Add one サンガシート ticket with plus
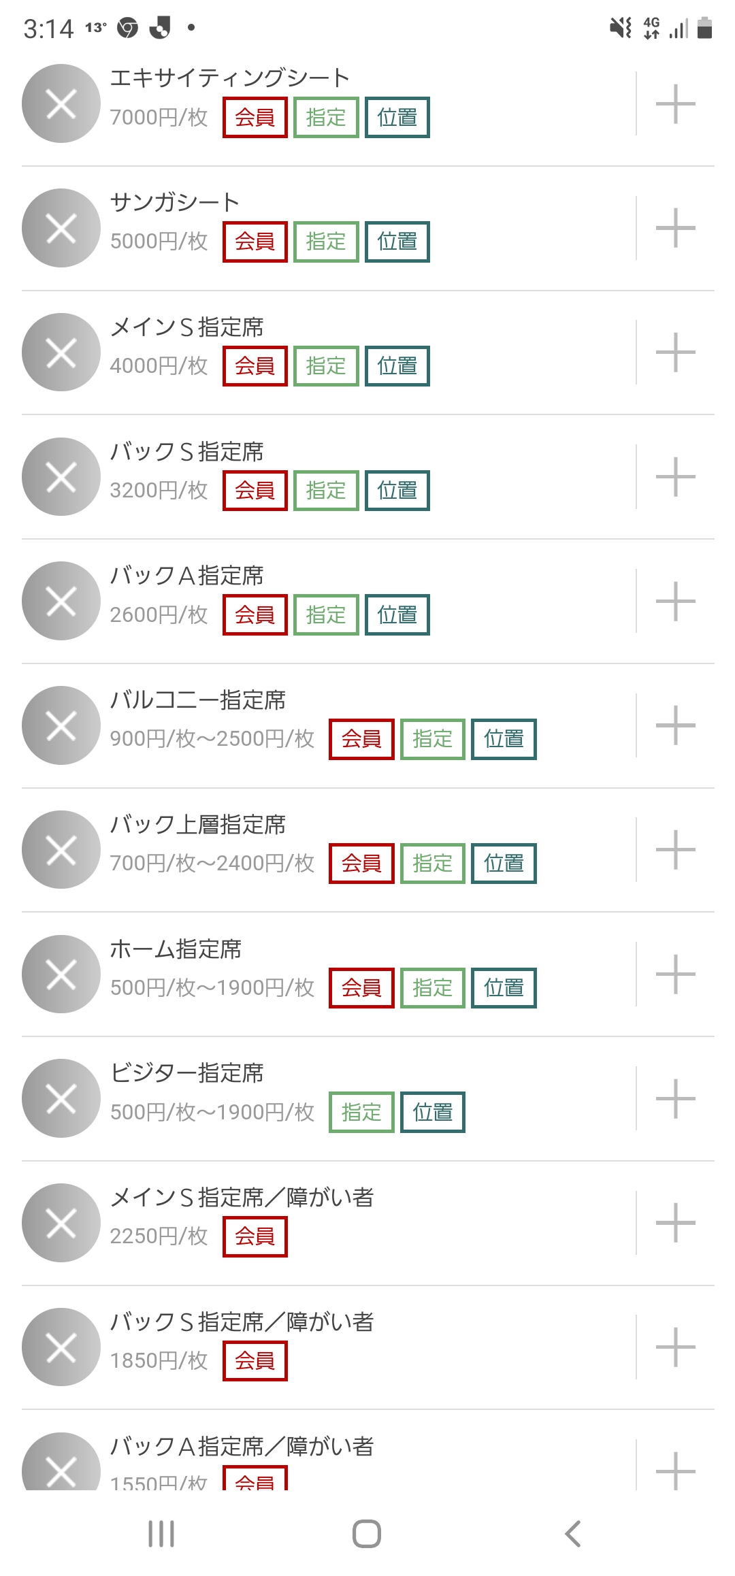Screen dimensions: 735x1576 pos(675,228)
